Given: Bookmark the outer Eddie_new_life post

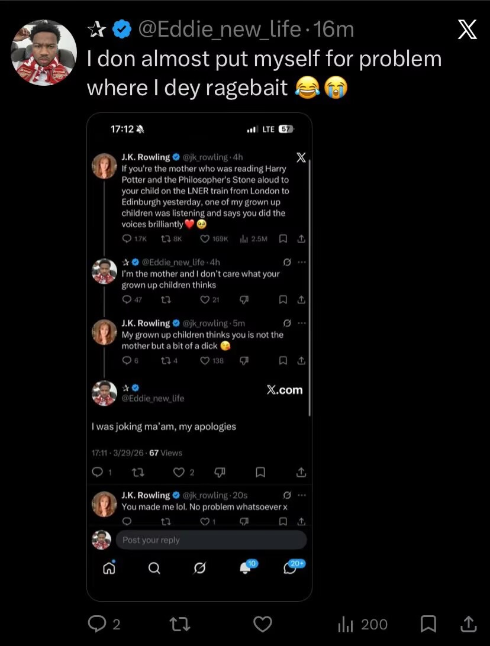Looking at the screenshot, I should (428, 624).
